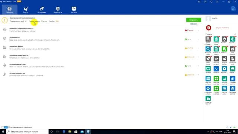Click the wrench icon beside the Утилиты heading
This screenshot has height=134, width=238.
coord(235,34)
